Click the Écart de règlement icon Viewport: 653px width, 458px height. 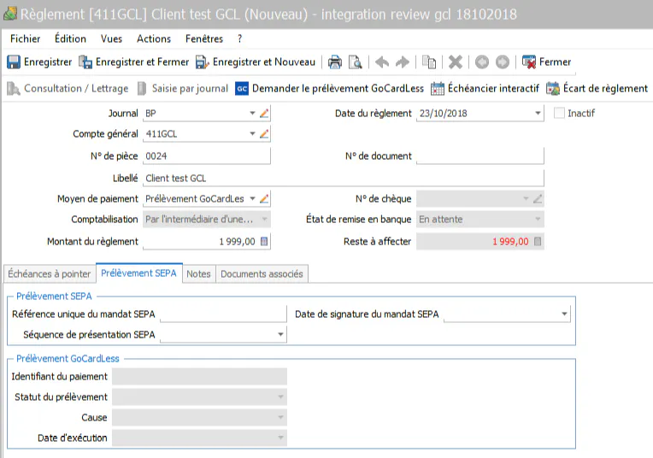(x=553, y=89)
